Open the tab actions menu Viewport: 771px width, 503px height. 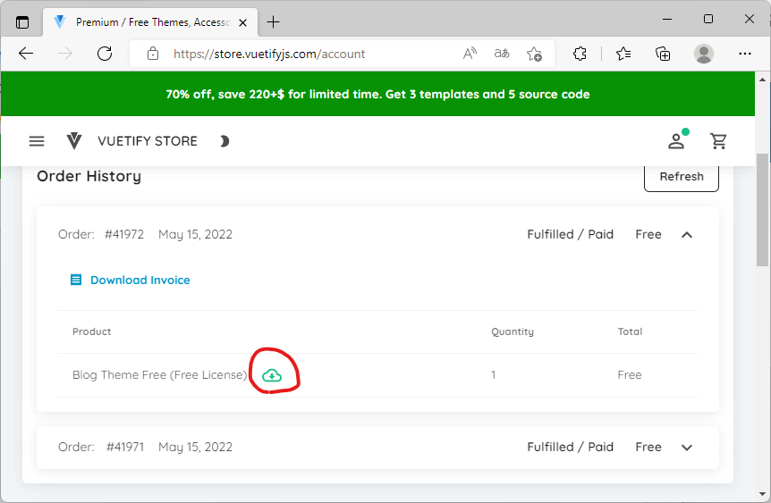click(x=22, y=22)
